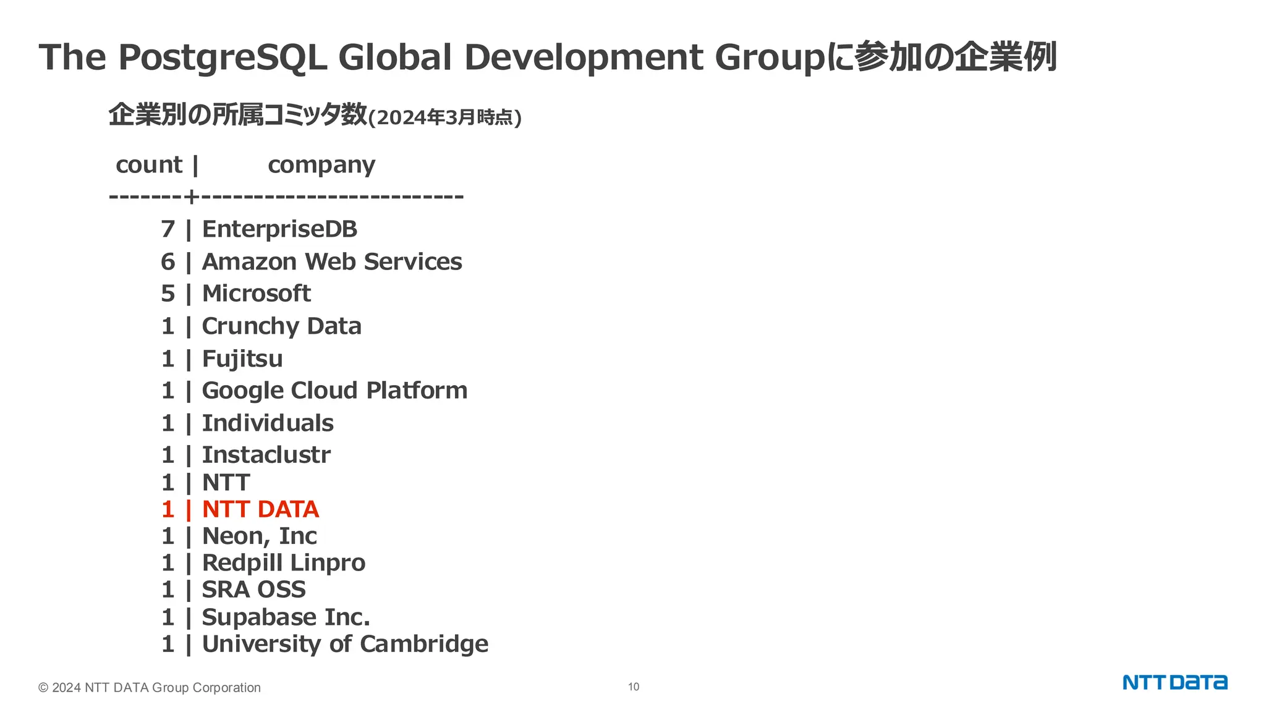Click the NTT DATA logo
1266x712 pixels.
tap(1175, 682)
